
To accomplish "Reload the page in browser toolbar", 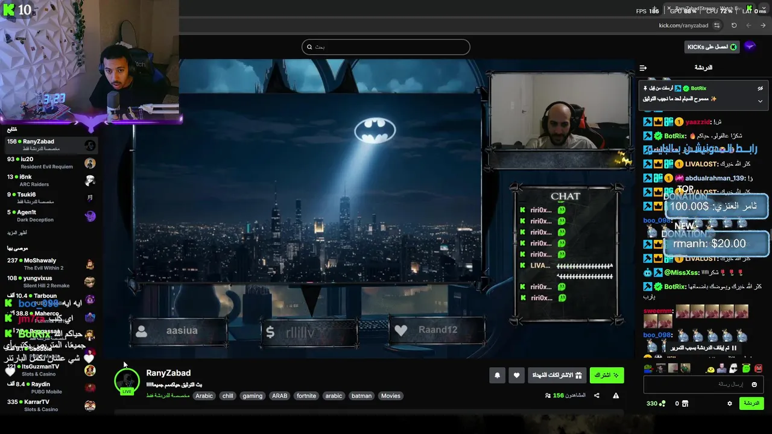I will [x=734, y=25].
